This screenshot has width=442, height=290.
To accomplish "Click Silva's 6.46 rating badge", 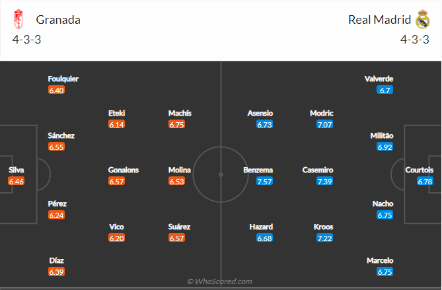I will pyautogui.click(x=17, y=181).
